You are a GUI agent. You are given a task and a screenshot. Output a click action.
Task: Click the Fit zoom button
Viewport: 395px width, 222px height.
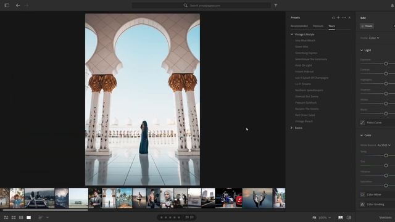(314, 218)
